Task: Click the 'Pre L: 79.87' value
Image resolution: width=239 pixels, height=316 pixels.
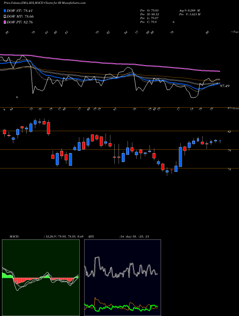Action: (150, 18)
